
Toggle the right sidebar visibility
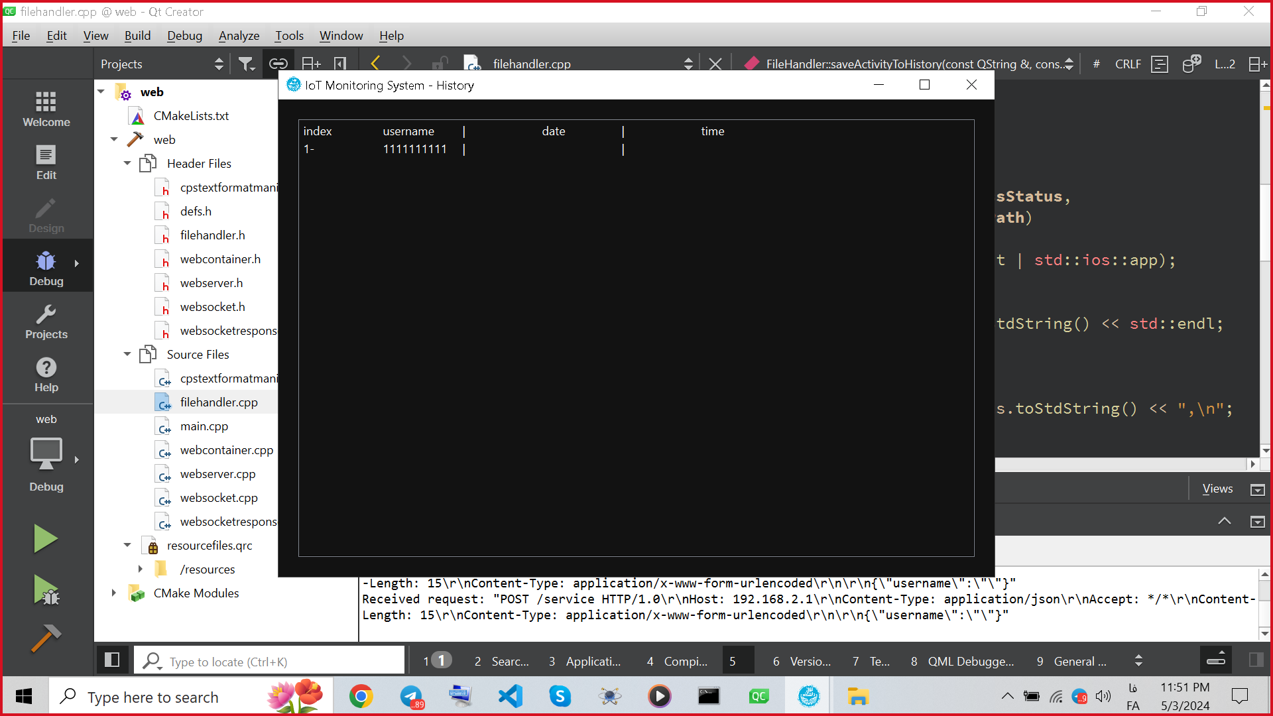pyautogui.click(x=1256, y=660)
